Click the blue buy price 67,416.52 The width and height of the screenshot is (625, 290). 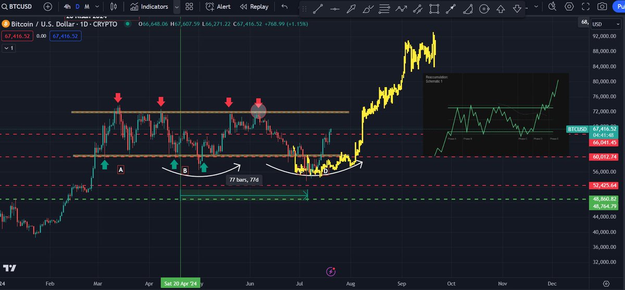(65, 36)
